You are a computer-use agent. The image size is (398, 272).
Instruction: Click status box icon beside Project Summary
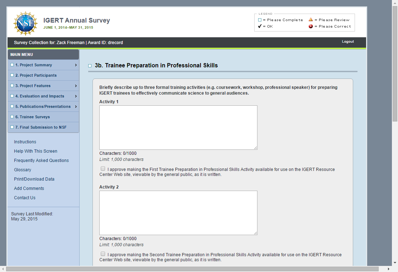[12, 65]
